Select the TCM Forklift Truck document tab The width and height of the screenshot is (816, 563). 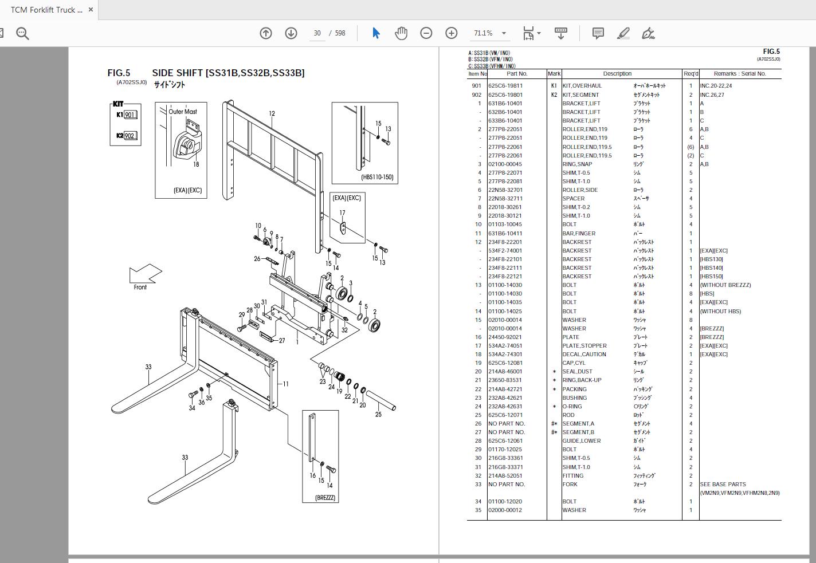46,9
